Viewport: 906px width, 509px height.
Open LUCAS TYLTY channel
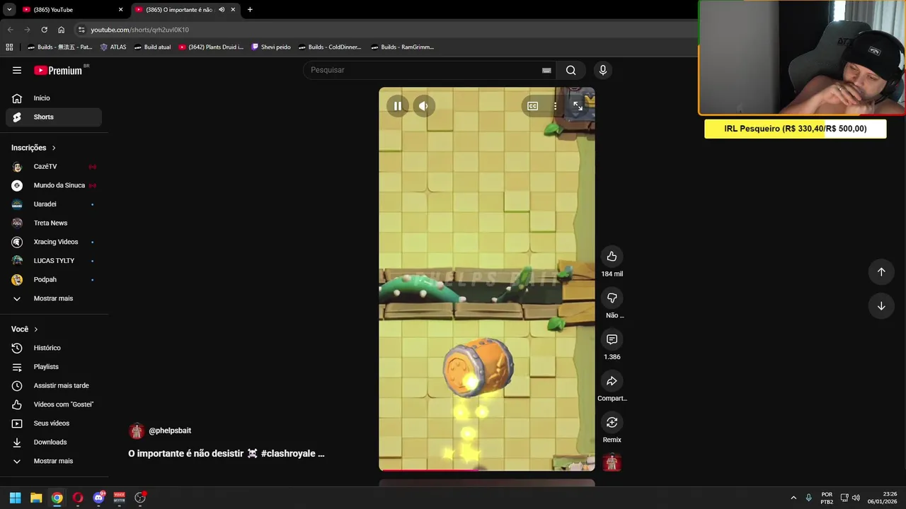click(x=54, y=261)
